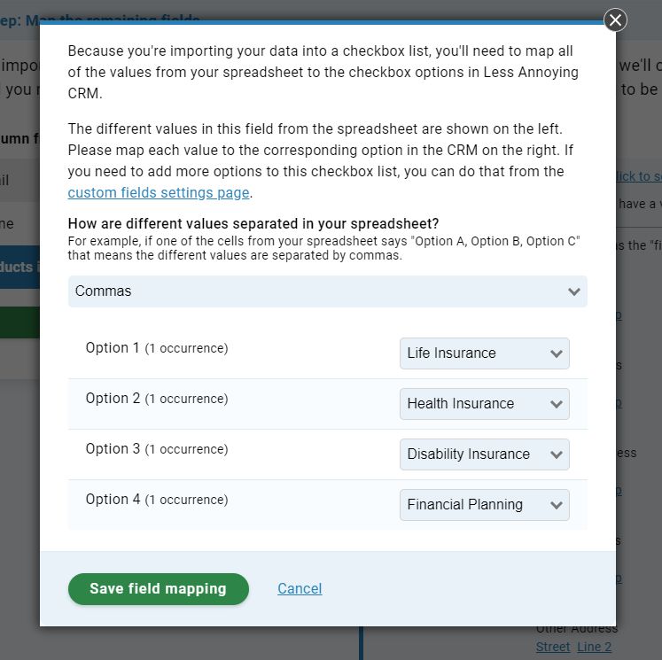Click the Option 4 occurrence label

[157, 500]
